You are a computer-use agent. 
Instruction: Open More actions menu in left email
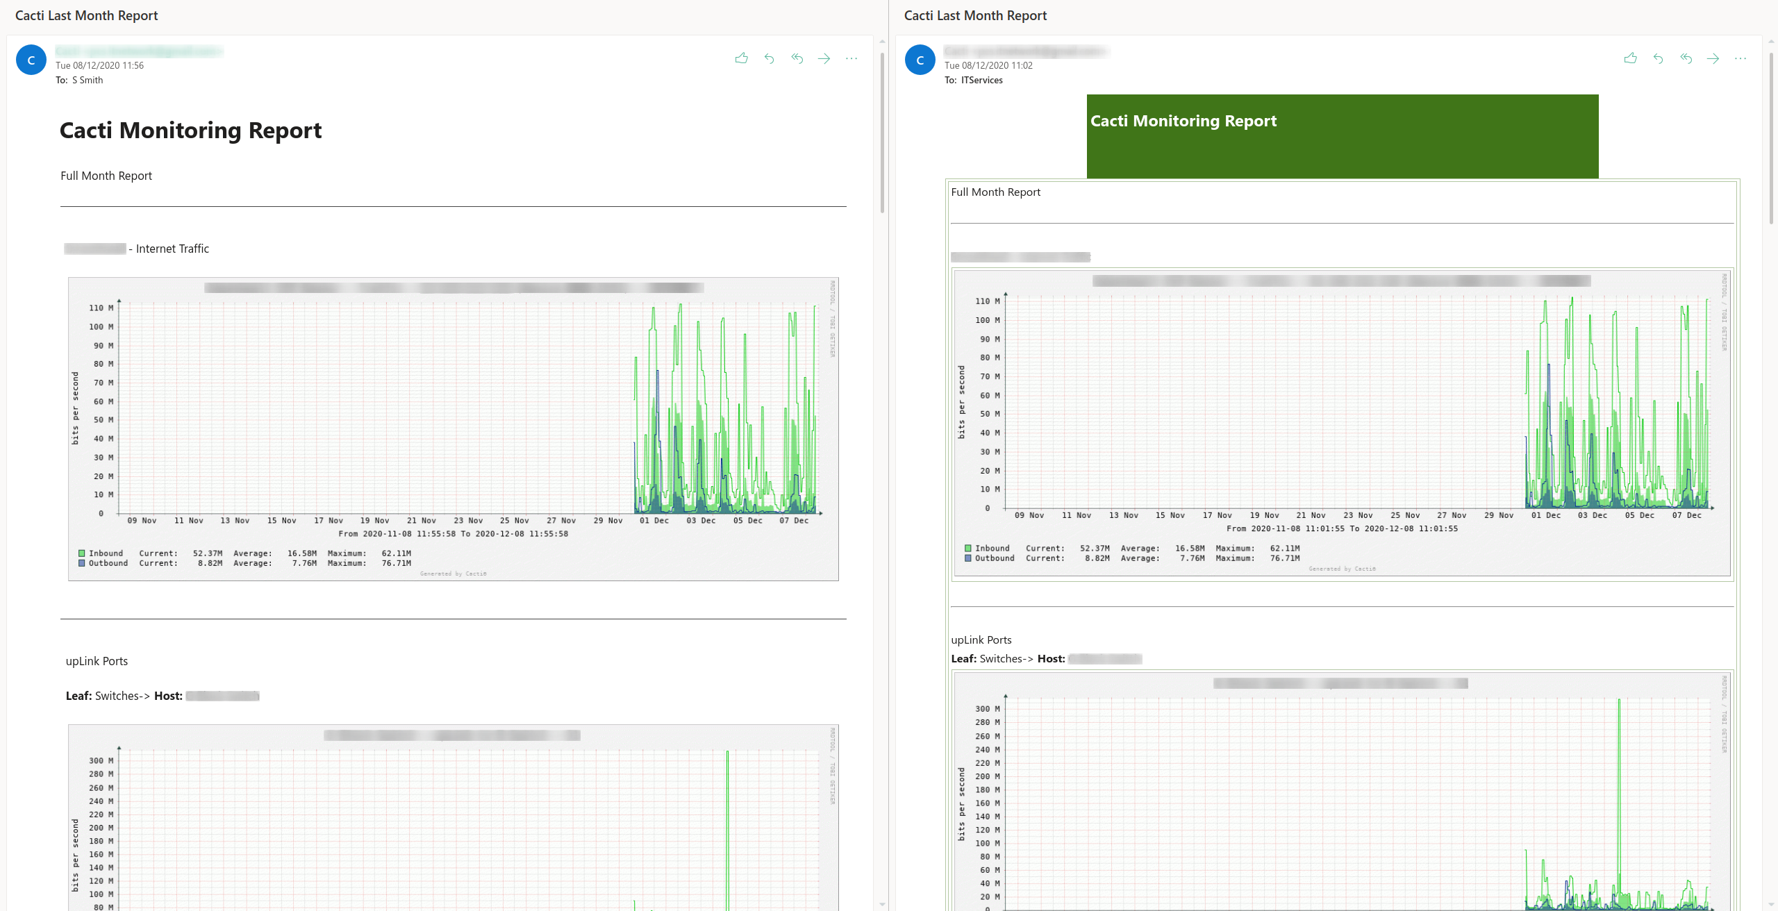click(851, 58)
